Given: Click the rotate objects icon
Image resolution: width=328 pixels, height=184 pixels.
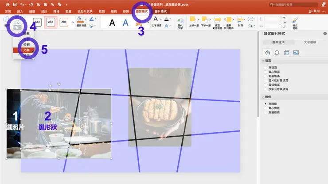Looking at the screenshot, I should tap(250, 26).
